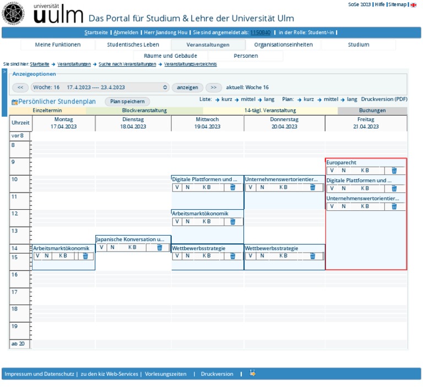Click the SoSe 2023 semester link
This screenshot has width=423, height=387.
(x=359, y=4)
